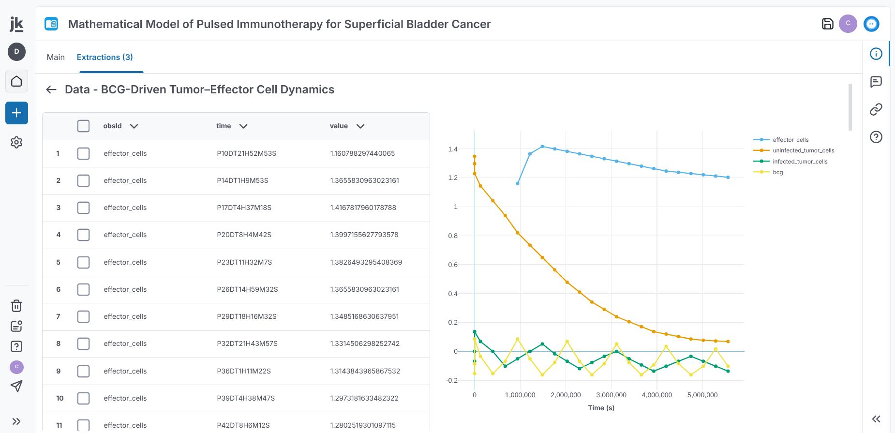Select time cell P10DT21H52M53S
Screen dimensions: 895x433
[246, 153]
